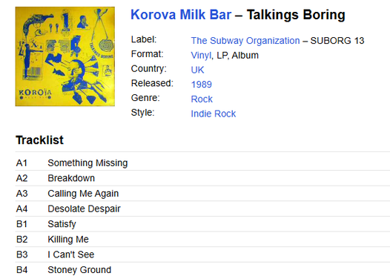Screen dimensions: 390x279
Task: Select track B2 Killing Me
Action: tap(202, 240)
